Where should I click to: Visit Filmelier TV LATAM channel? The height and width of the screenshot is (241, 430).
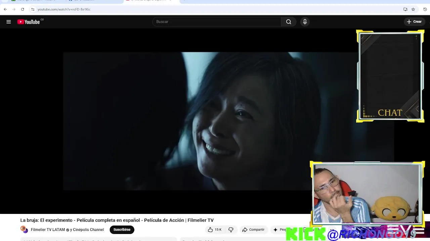(48, 230)
